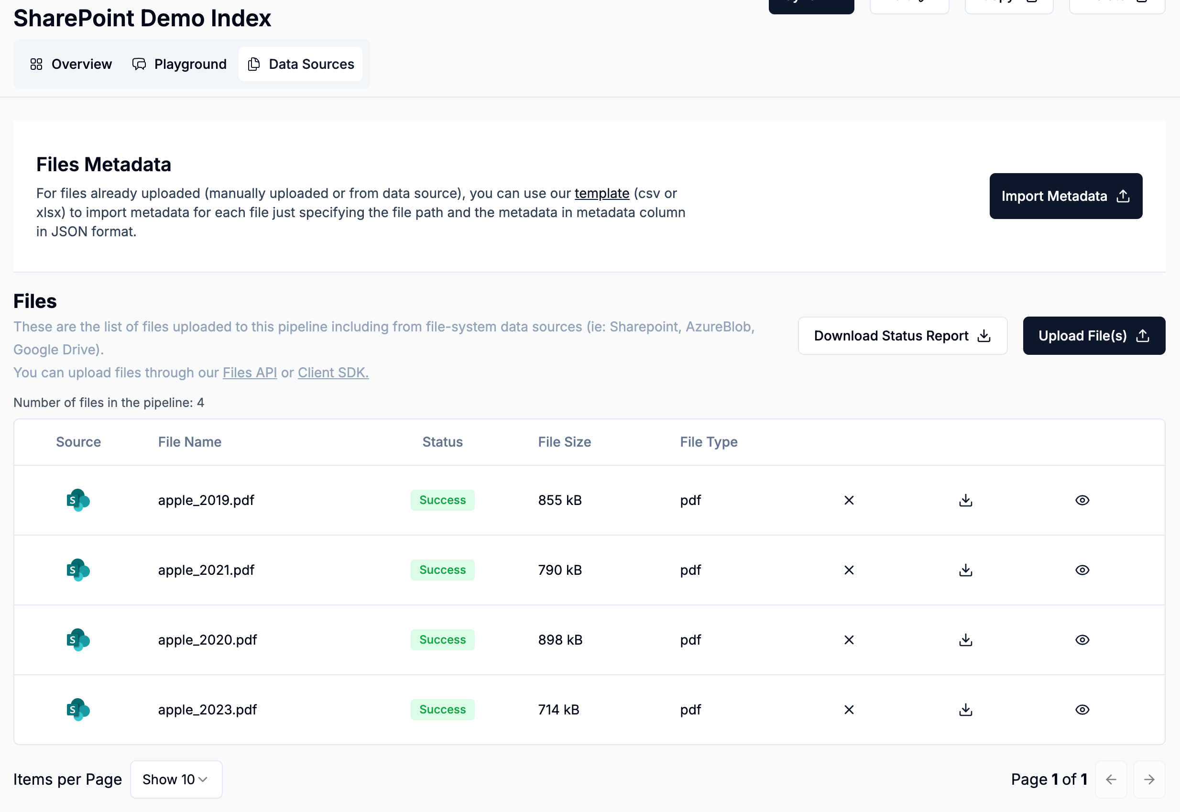Viewport: 1180px width, 812px height.
Task: Download apple_2023.pdf via download icon
Action: (965, 709)
